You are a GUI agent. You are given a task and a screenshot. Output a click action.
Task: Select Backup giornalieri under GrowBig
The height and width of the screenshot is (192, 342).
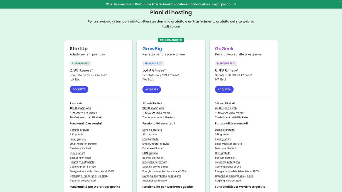point(153,158)
